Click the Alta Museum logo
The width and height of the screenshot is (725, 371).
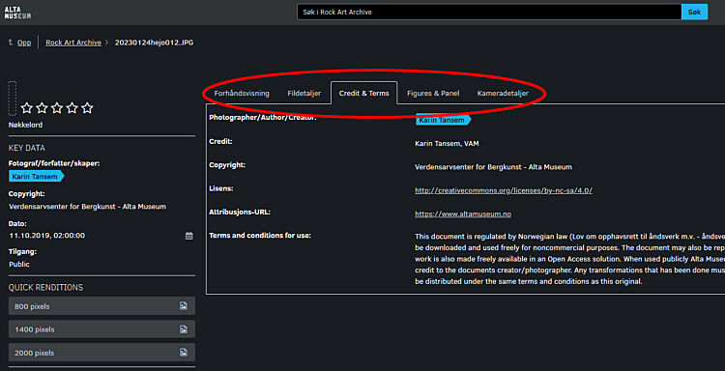18,13
